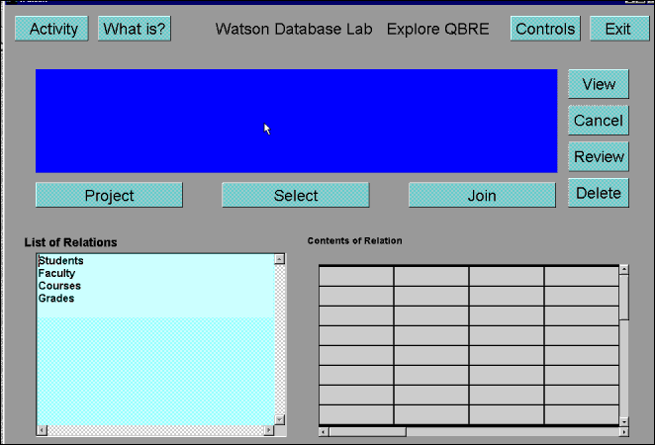The height and width of the screenshot is (445, 655).
Task: Click the Contents of Relation heading
Action: coord(354,241)
